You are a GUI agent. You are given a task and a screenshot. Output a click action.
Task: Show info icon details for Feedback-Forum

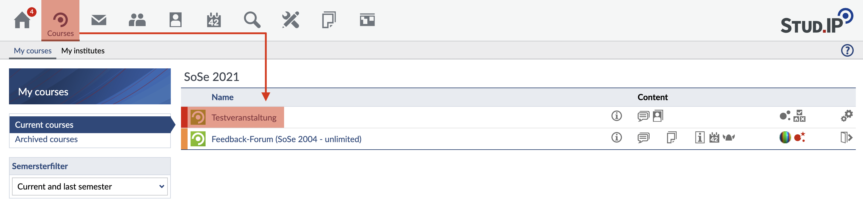(616, 138)
